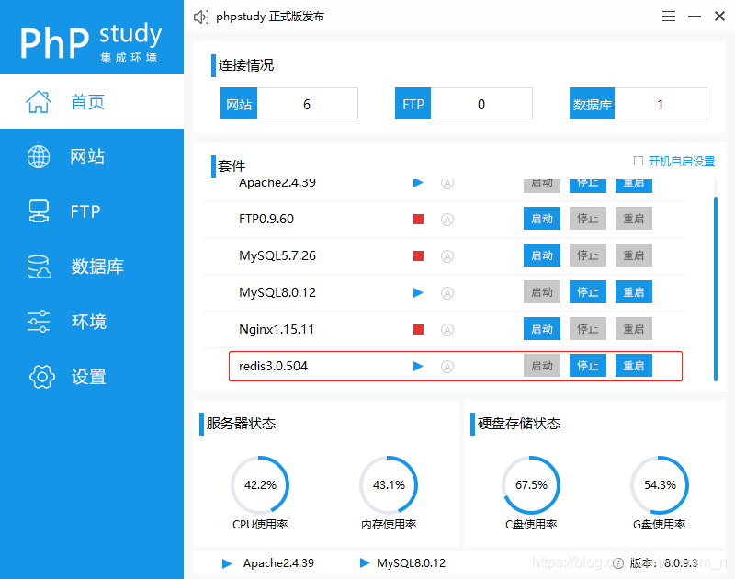Open the 首页 sidebar tab
Image resolution: width=735 pixels, height=579 pixels.
(x=92, y=101)
